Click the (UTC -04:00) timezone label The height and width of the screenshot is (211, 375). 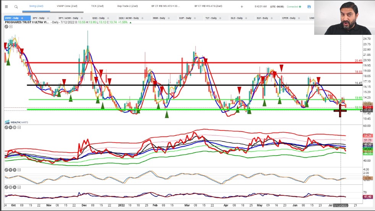click(277, 7)
